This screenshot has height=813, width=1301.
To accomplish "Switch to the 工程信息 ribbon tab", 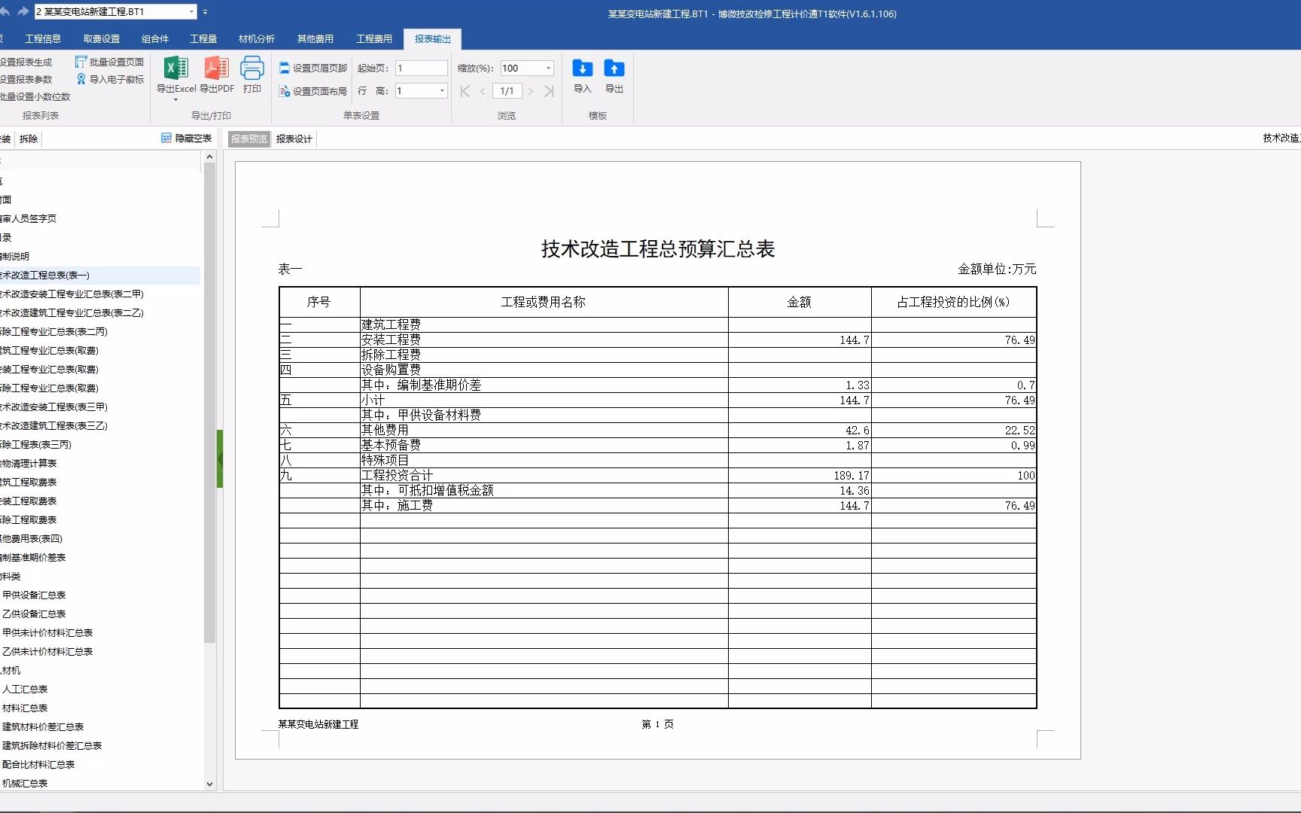I will click(x=43, y=38).
